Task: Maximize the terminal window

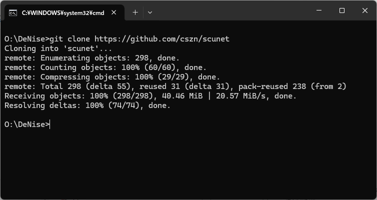Action: click(341, 10)
